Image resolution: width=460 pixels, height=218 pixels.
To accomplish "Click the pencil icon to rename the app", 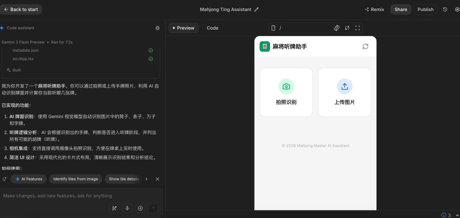I will click(256, 9).
